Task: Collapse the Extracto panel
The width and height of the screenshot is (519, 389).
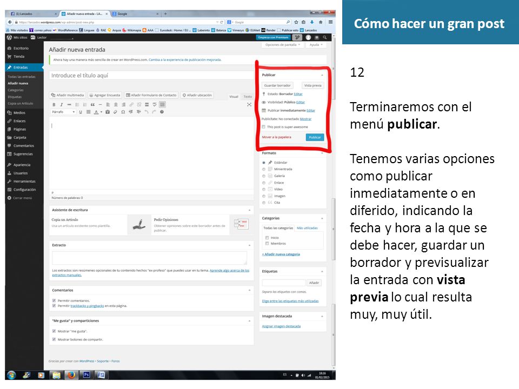Action: tap(250, 245)
